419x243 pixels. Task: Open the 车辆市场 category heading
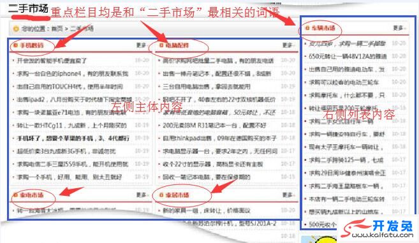click(x=323, y=28)
